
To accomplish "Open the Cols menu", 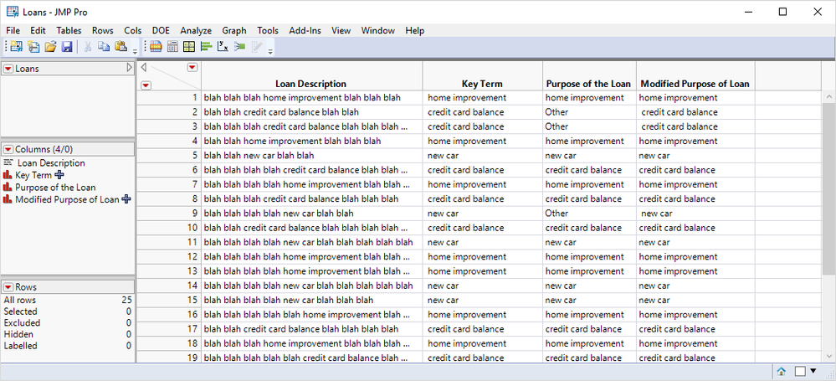I will 133,30.
